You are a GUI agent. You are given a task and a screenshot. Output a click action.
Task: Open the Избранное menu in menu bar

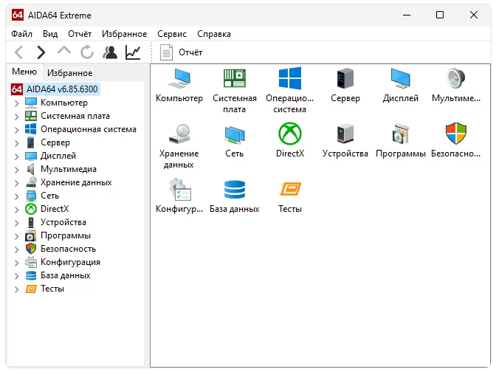click(x=124, y=34)
